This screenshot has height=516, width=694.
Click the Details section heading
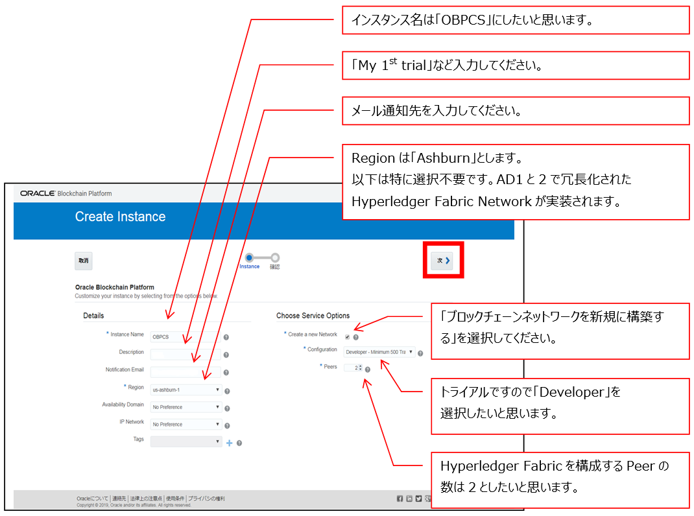(x=93, y=316)
